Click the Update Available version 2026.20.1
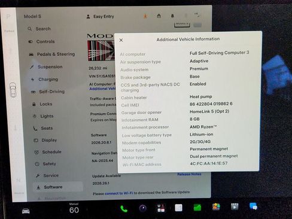The width and height of the screenshot is (292, 219). [101, 183]
